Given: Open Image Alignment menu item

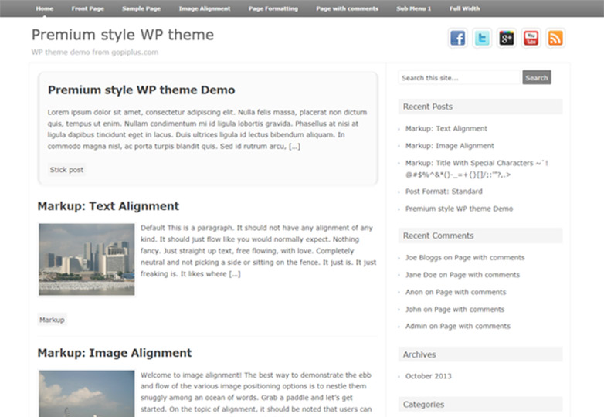Looking at the screenshot, I should (205, 8).
